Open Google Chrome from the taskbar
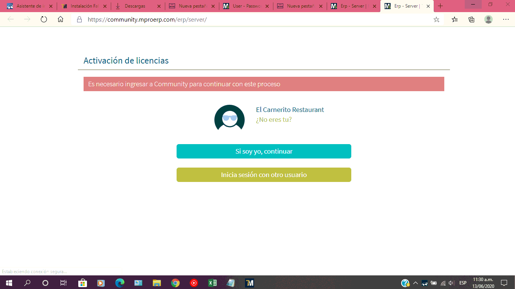 [x=175, y=283]
